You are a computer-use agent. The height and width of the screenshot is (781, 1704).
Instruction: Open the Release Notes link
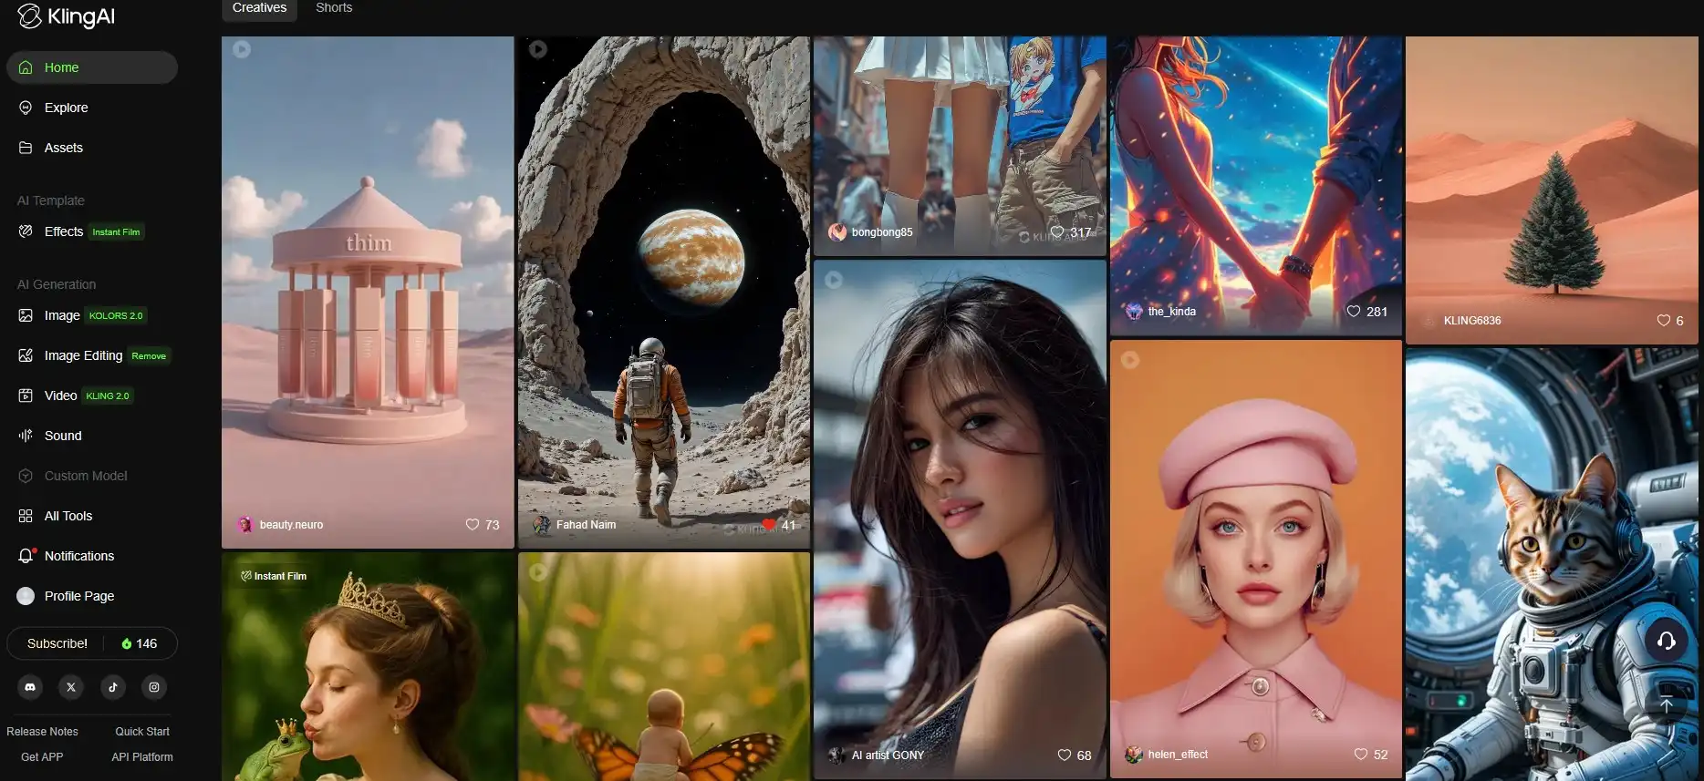point(42,732)
